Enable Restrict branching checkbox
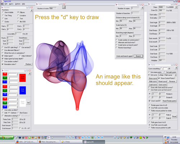Image resolution: width=180 pixels, height=144 pixels. click(x=116, y=48)
